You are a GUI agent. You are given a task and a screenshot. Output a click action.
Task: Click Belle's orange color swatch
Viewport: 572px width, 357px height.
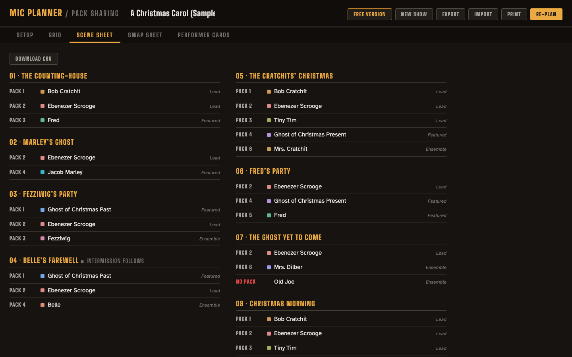[43, 305]
